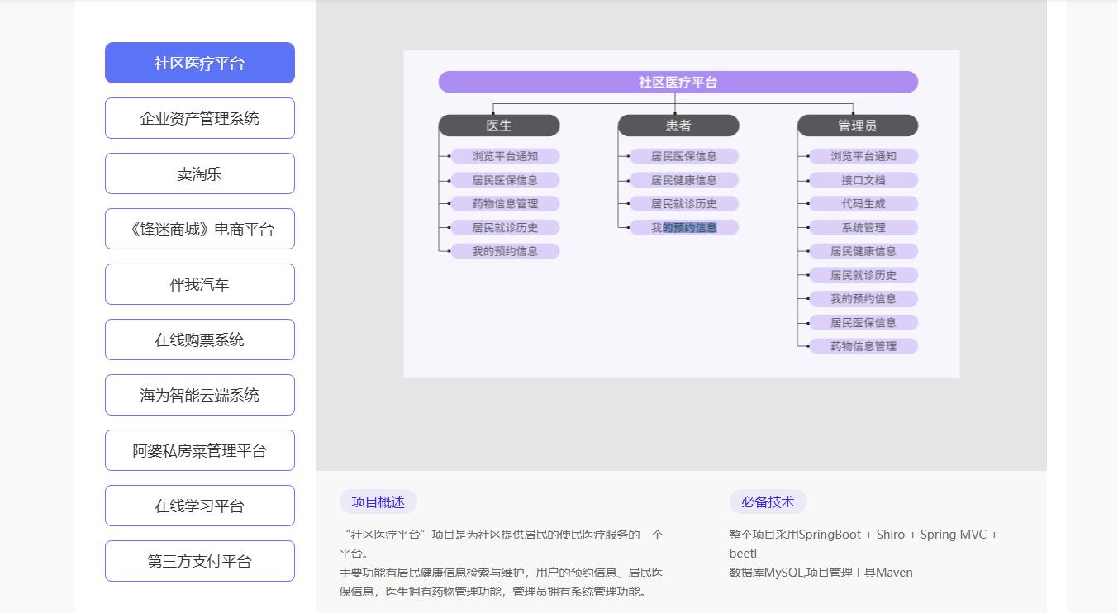
Task: Select the 在线学习平台 tab
Action: click(199, 506)
